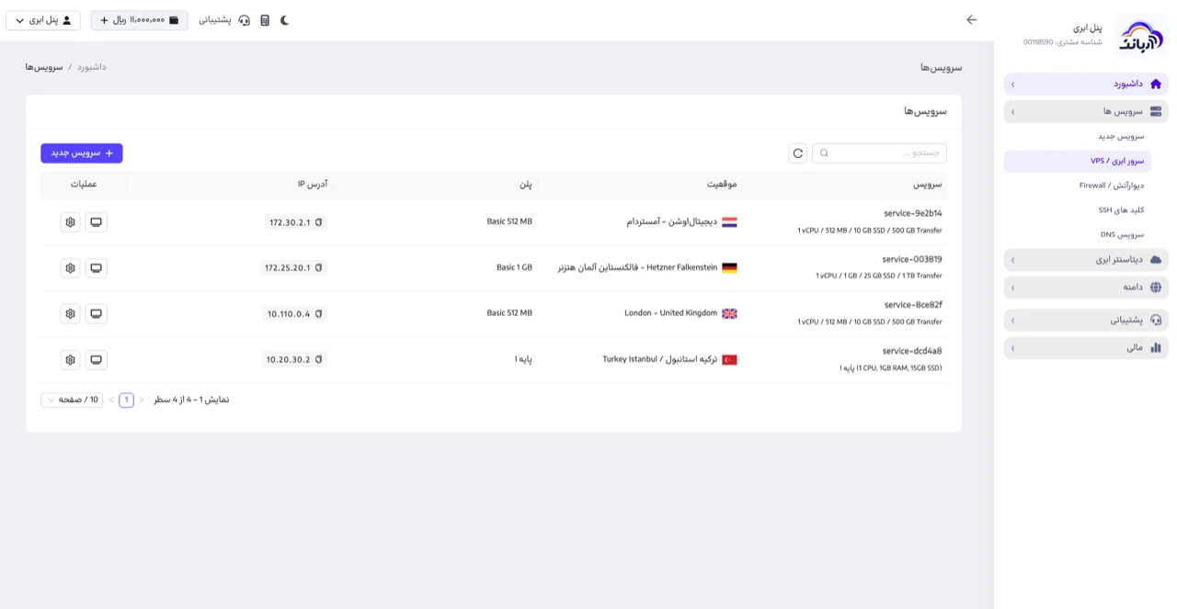Open console for service-dcd4a8
This screenshot has width=1177, height=609.
click(97, 360)
